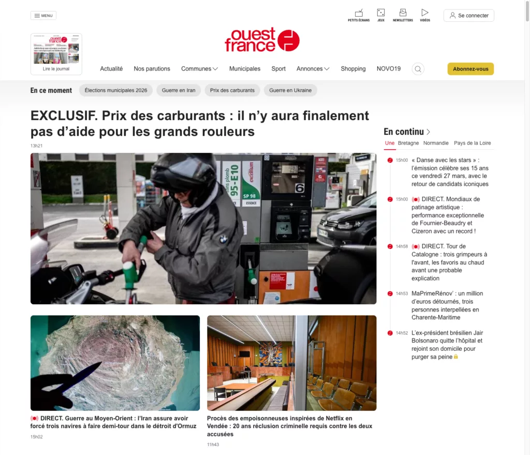
Task: Click the user icon inside Se connecter
Action: pyautogui.click(x=453, y=15)
